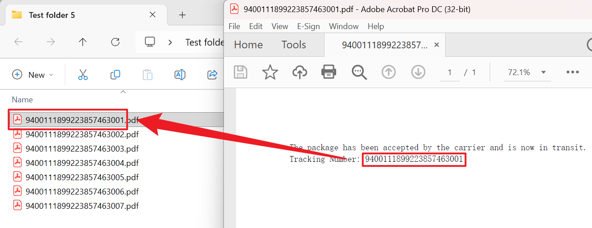Open the zoom level dropdown at 72.1%
Screen dimensions: 592x228
tap(544, 72)
